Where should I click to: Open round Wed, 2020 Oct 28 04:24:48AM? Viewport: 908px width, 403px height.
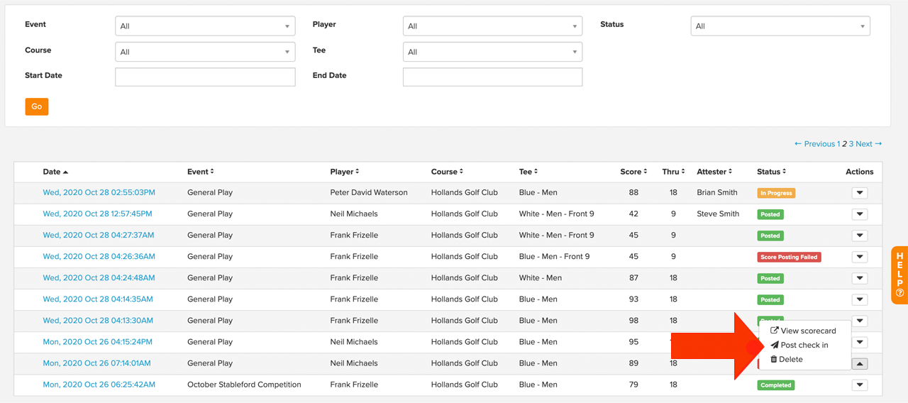pos(99,277)
